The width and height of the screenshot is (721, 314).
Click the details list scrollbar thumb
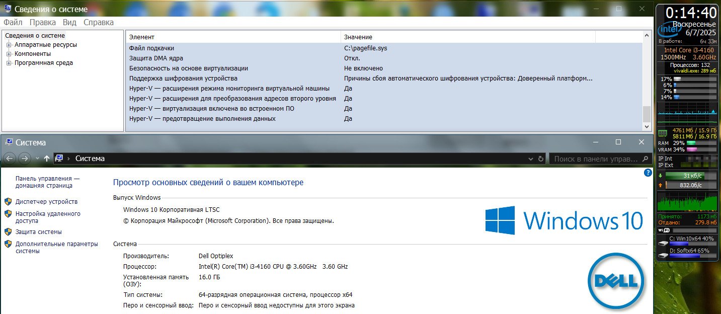647,113
